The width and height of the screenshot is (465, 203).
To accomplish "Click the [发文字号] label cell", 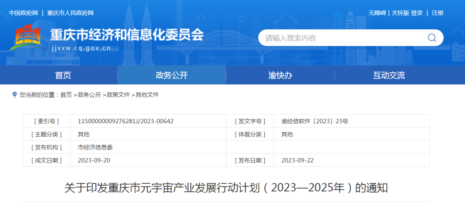I will 250,121.
